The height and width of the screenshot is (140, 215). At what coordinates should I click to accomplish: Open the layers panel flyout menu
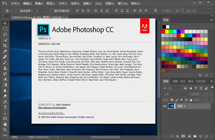tap(211, 81)
